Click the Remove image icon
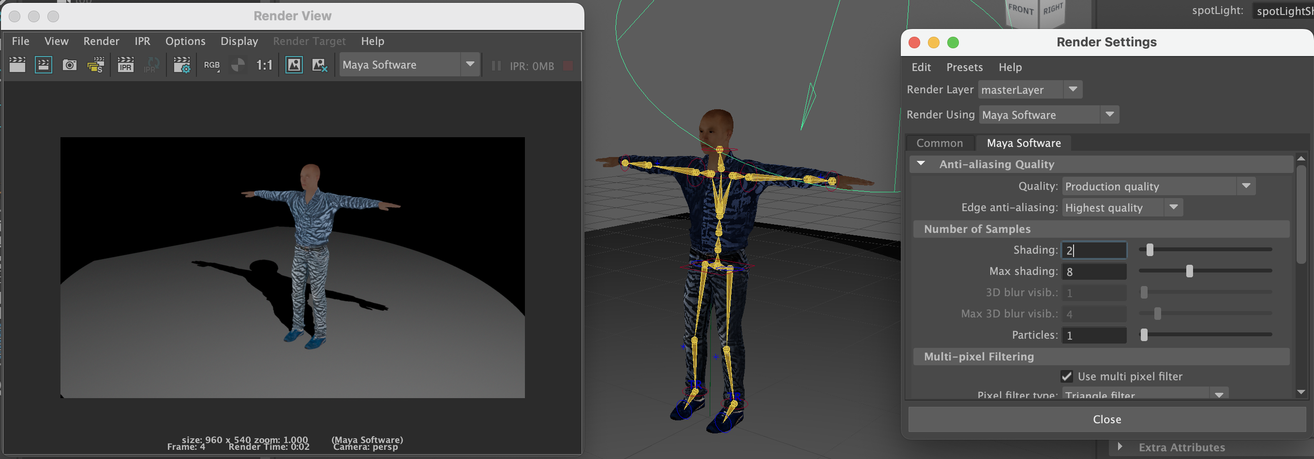 (319, 65)
